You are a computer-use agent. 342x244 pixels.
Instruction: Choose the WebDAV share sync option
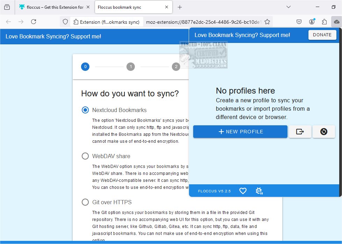click(x=85, y=156)
